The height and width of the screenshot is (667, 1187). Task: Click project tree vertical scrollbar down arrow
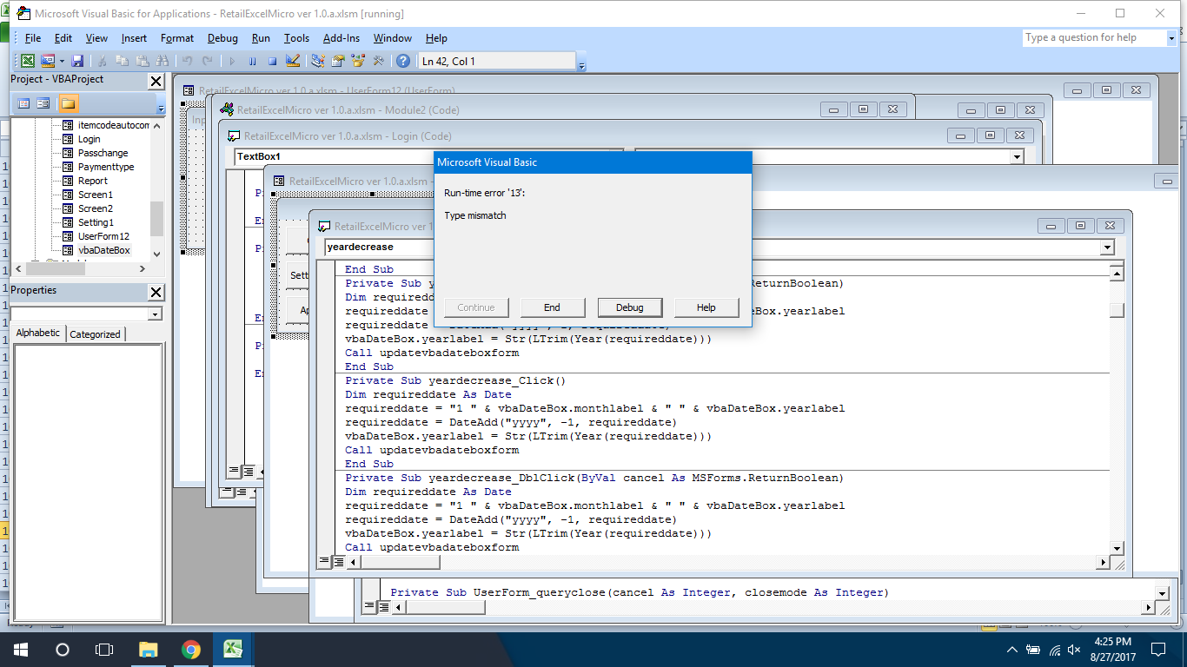coord(156,254)
